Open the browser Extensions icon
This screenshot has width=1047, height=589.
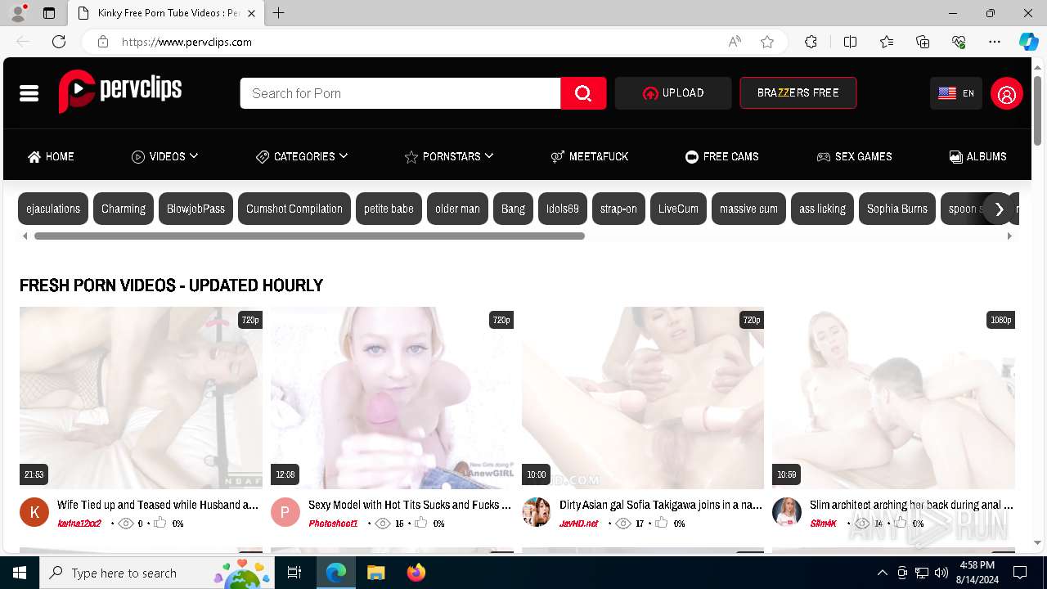(811, 42)
